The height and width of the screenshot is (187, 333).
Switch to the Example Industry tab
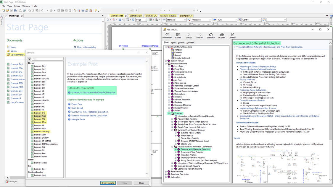click(168, 16)
